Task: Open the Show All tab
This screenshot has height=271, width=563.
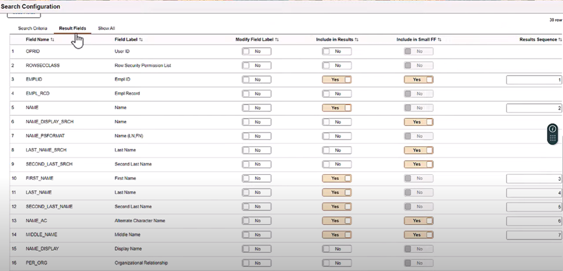Action: [x=106, y=29]
